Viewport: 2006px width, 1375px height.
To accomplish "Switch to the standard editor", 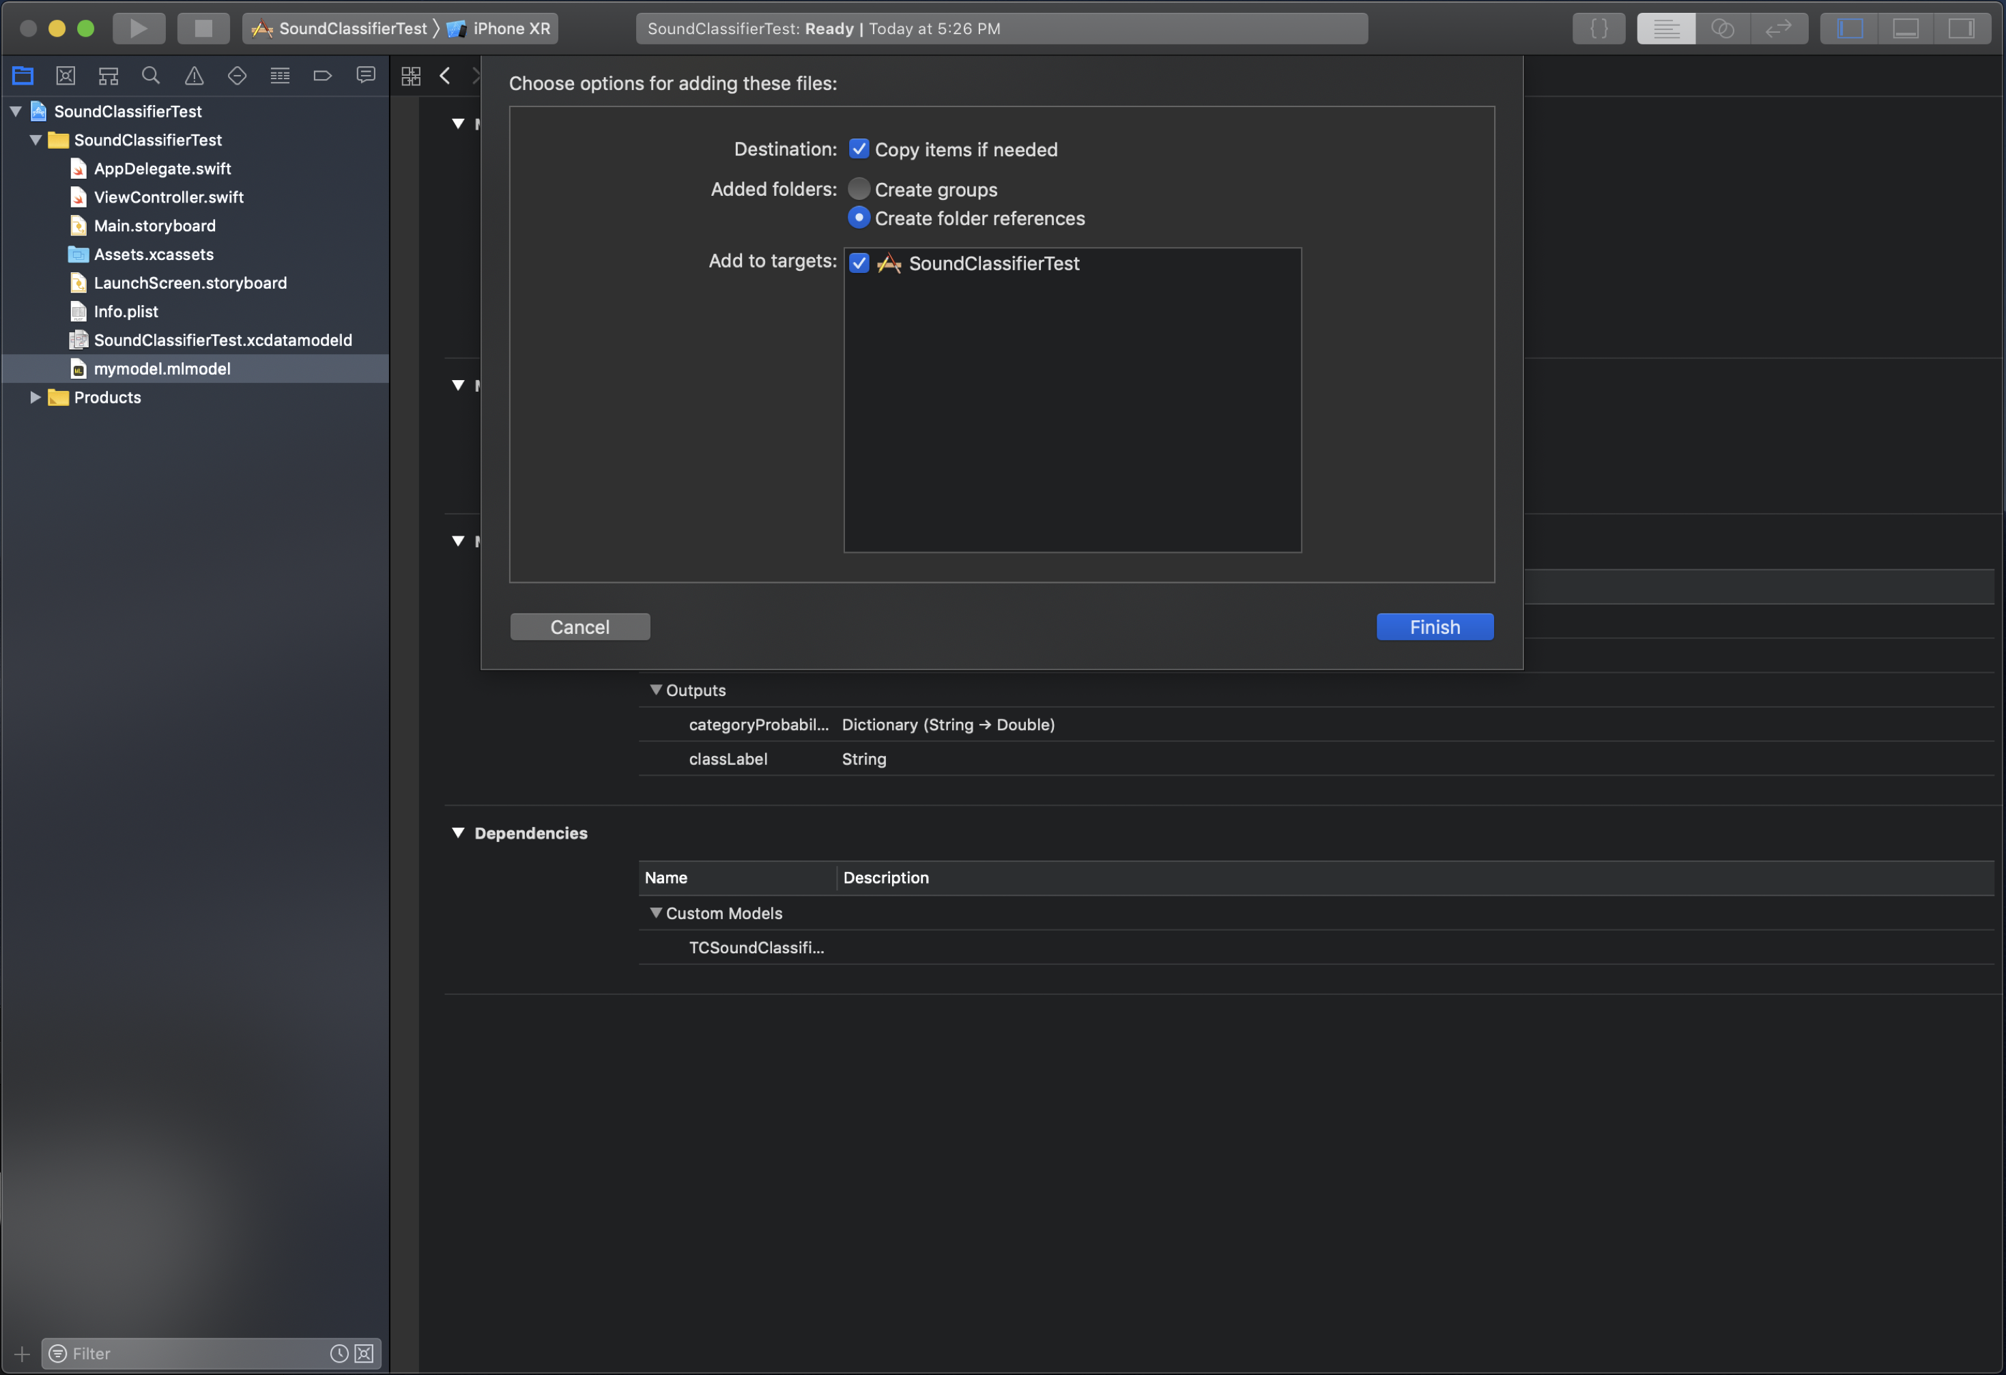I will click(1666, 29).
